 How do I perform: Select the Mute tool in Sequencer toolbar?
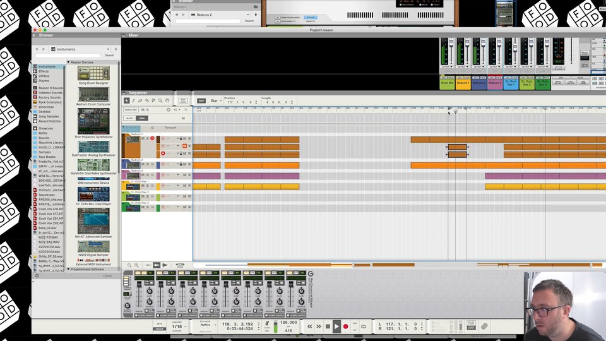(153, 100)
